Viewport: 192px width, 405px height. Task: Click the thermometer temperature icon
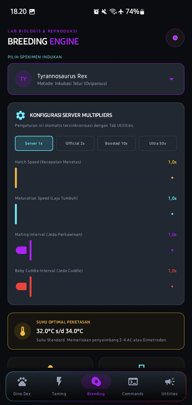point(23,331)
